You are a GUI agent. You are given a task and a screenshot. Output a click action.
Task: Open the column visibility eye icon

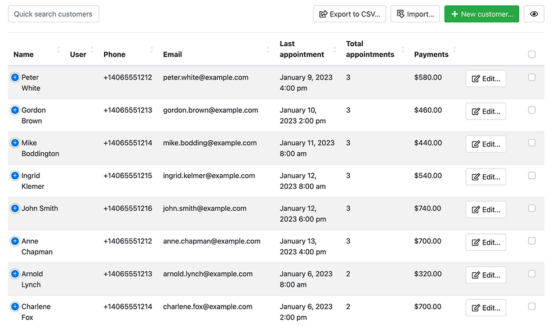[x=533, y=14]
